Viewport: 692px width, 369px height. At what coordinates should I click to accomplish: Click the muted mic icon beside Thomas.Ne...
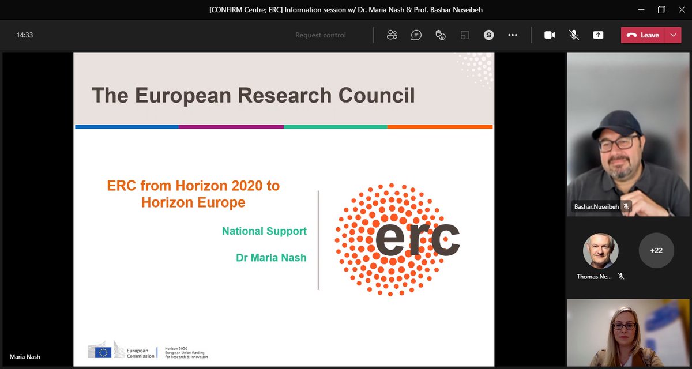[621, 277]
